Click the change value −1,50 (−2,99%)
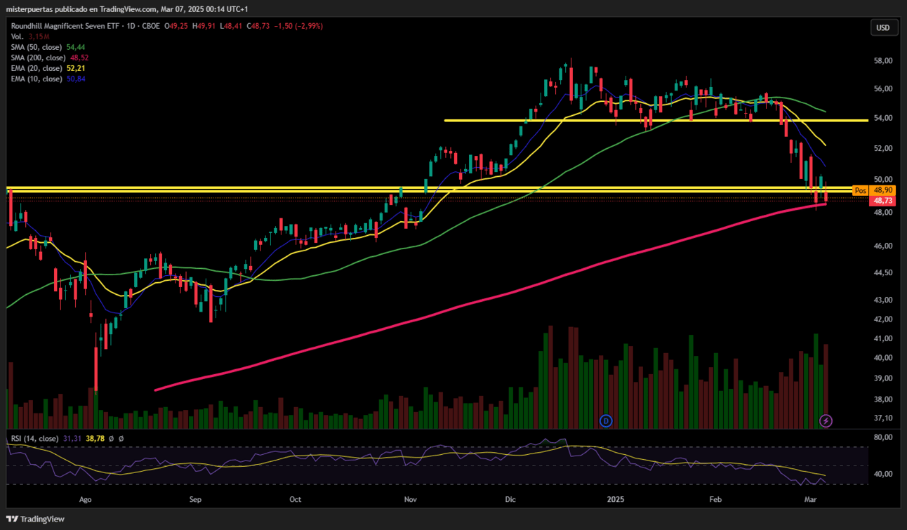 (x=299, y=26)
